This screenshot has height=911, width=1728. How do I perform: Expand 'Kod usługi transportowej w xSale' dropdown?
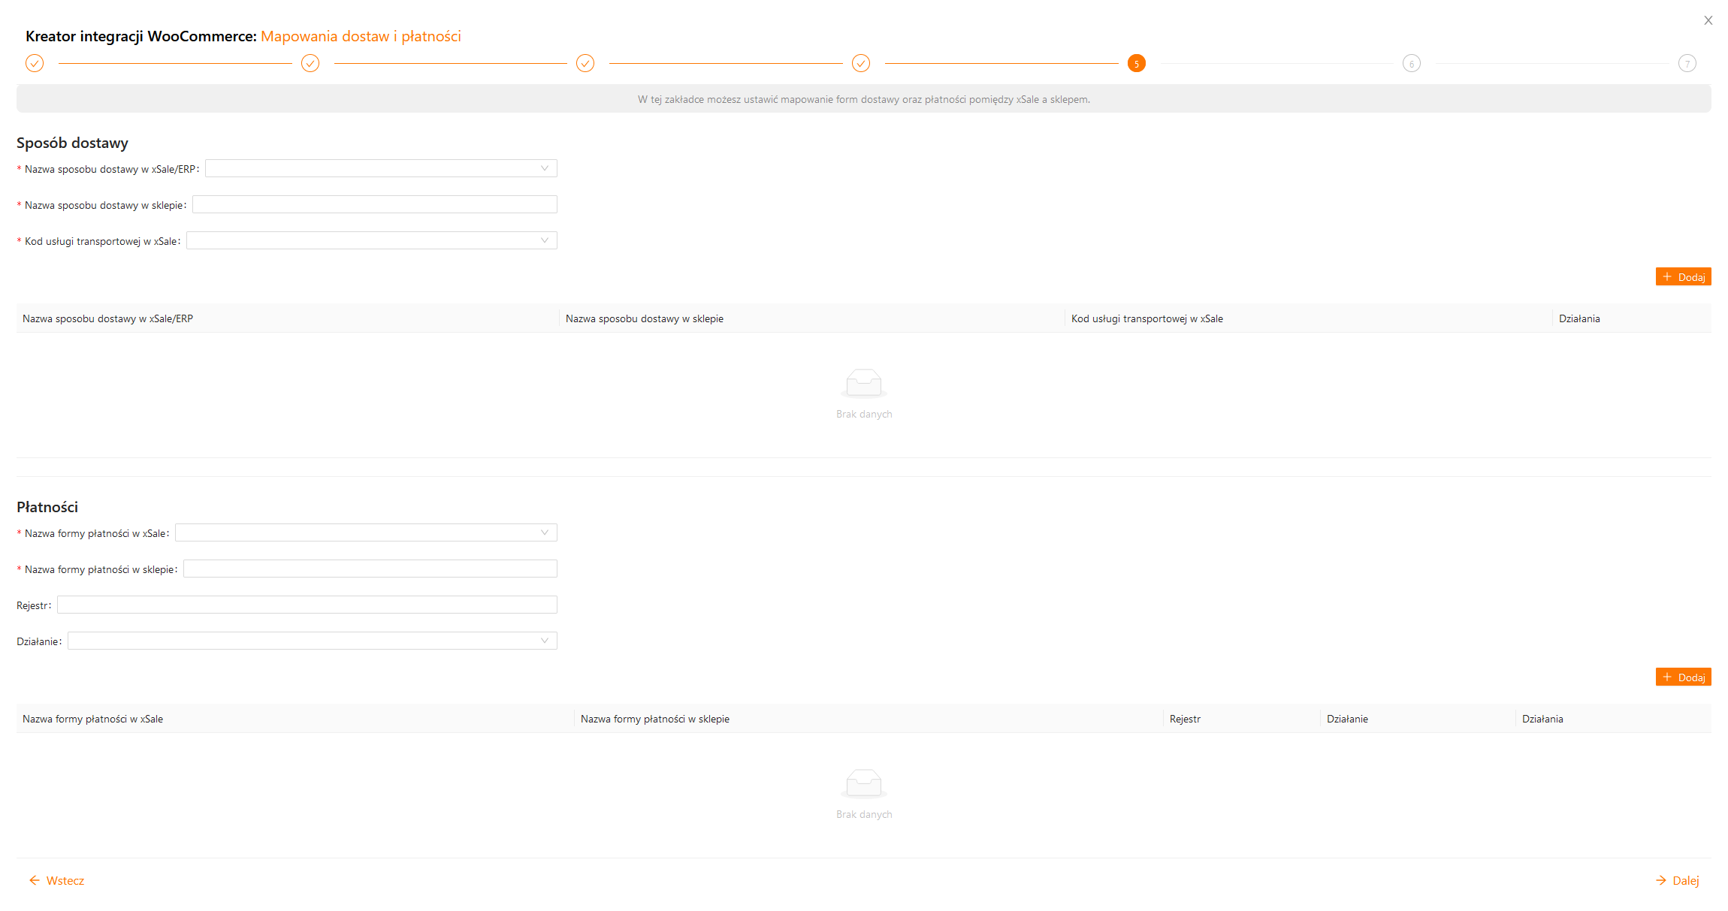pos(371,240)
